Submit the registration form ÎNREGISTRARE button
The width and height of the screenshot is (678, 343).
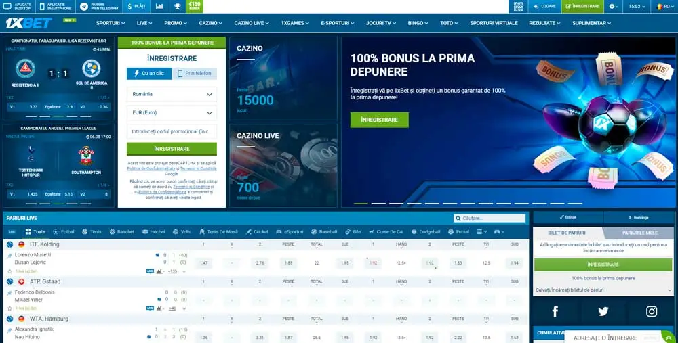[172, 149]
